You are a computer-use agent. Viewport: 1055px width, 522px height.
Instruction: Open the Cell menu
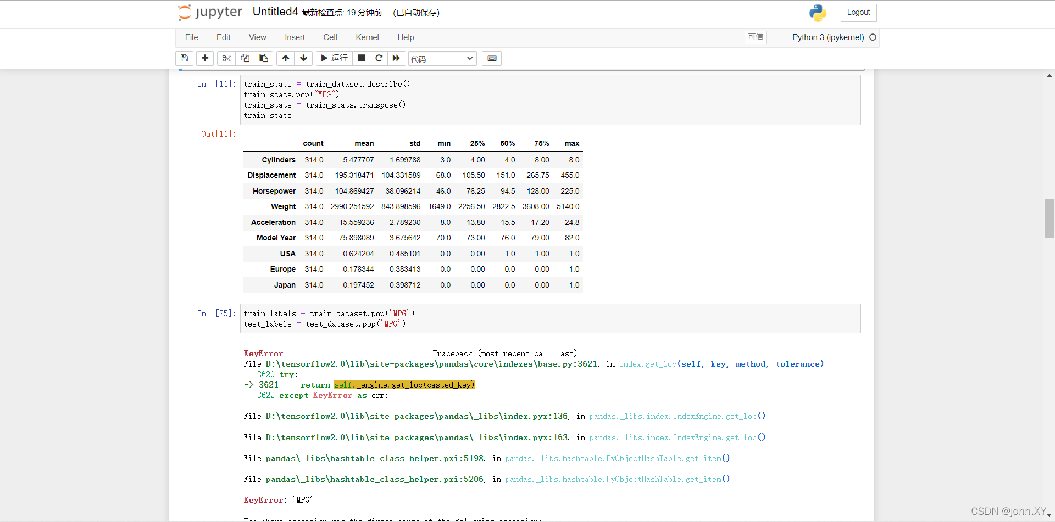click(x=330, y=37)
